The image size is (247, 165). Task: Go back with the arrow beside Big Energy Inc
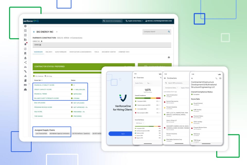34,32
